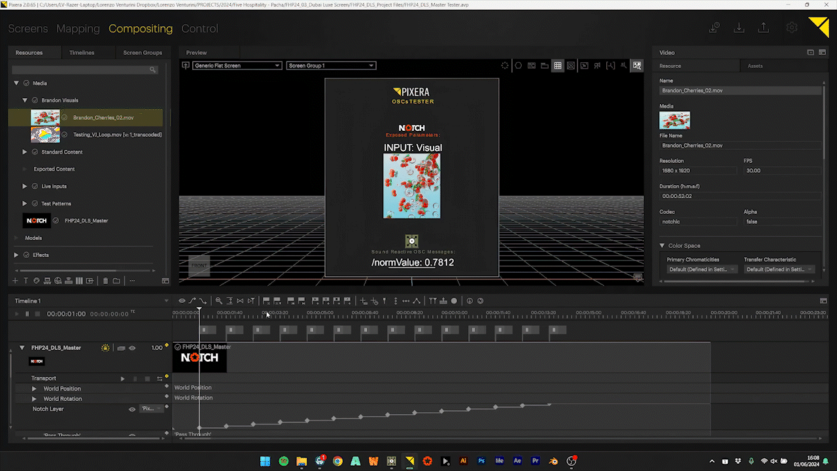The height and width of the screenshot is (471, 837).
Task: Toggle the Notch Layer eye icon
Action: (132, 410)
